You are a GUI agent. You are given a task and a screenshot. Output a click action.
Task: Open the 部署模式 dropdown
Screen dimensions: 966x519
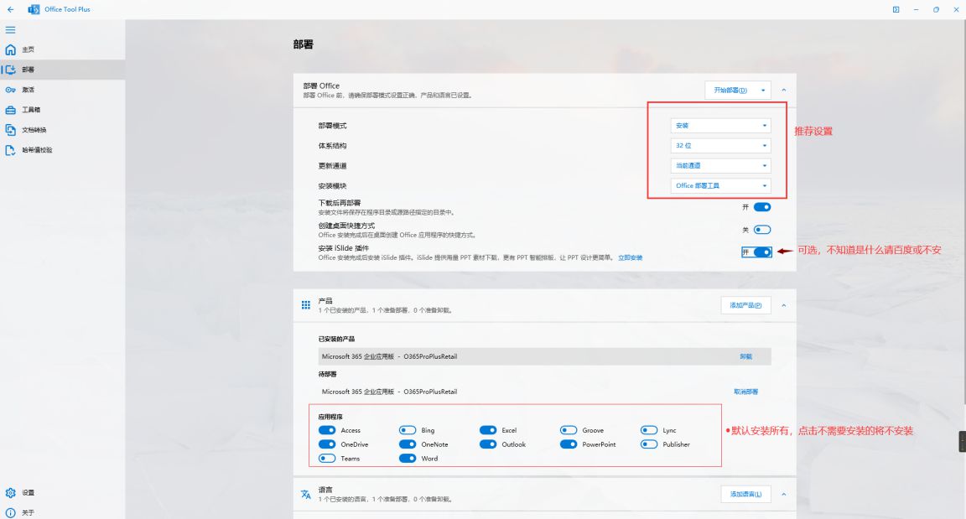point(720,126)
